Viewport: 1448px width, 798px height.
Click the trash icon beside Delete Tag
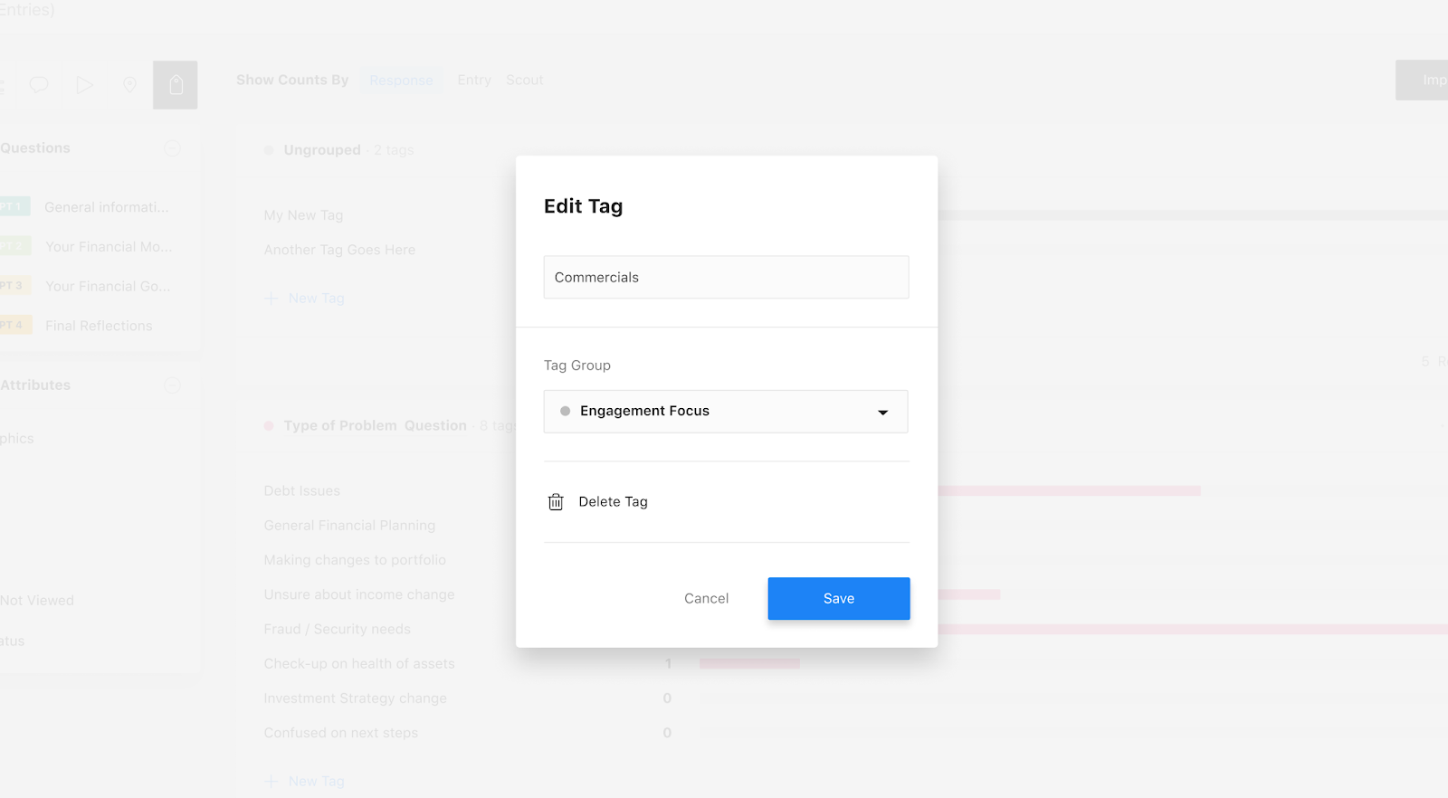point(556,502)
